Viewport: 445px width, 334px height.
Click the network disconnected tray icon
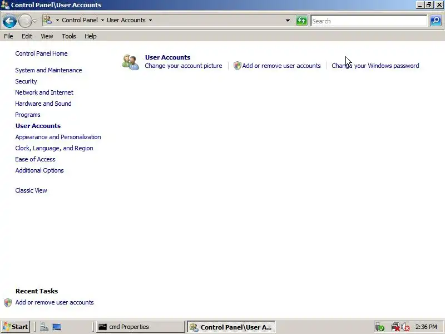point(395,327)
